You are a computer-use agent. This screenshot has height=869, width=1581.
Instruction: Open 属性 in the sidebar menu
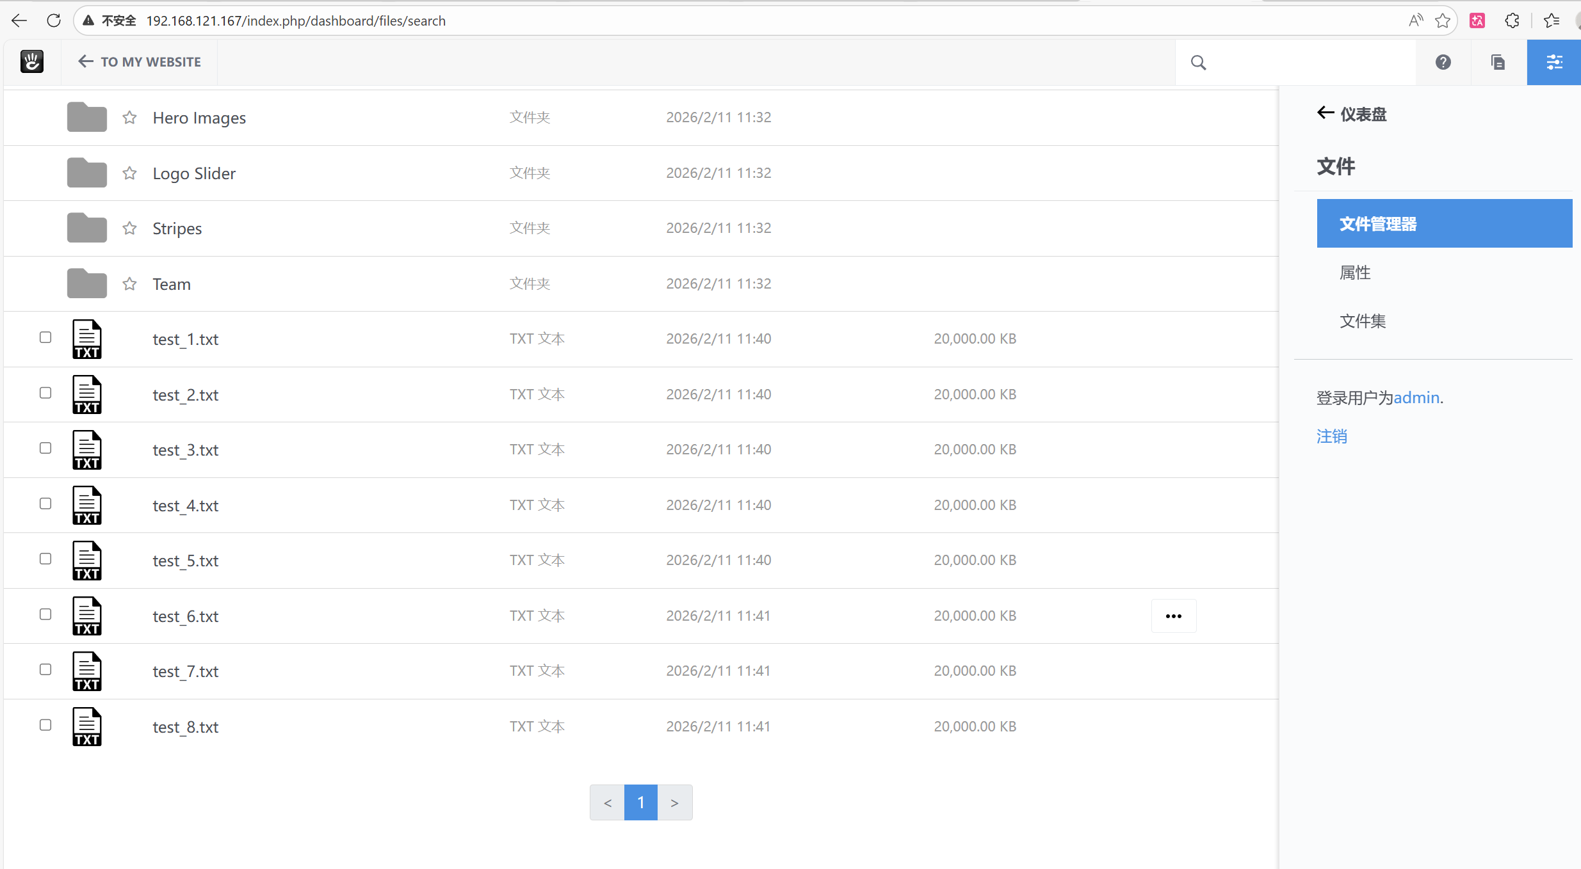coord(1355,273)
